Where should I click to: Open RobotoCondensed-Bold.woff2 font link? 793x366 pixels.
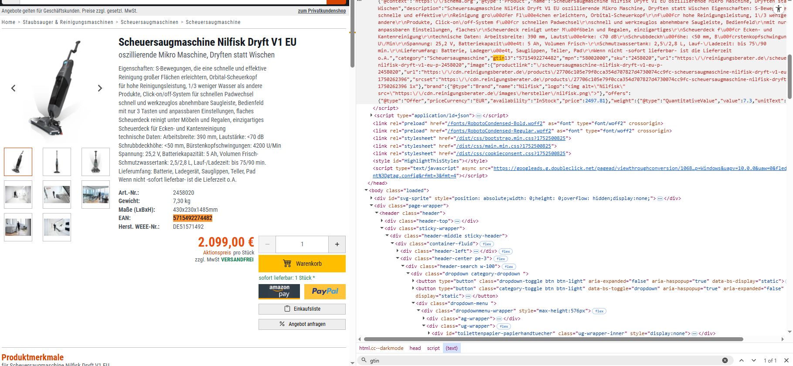click(495, 123)
